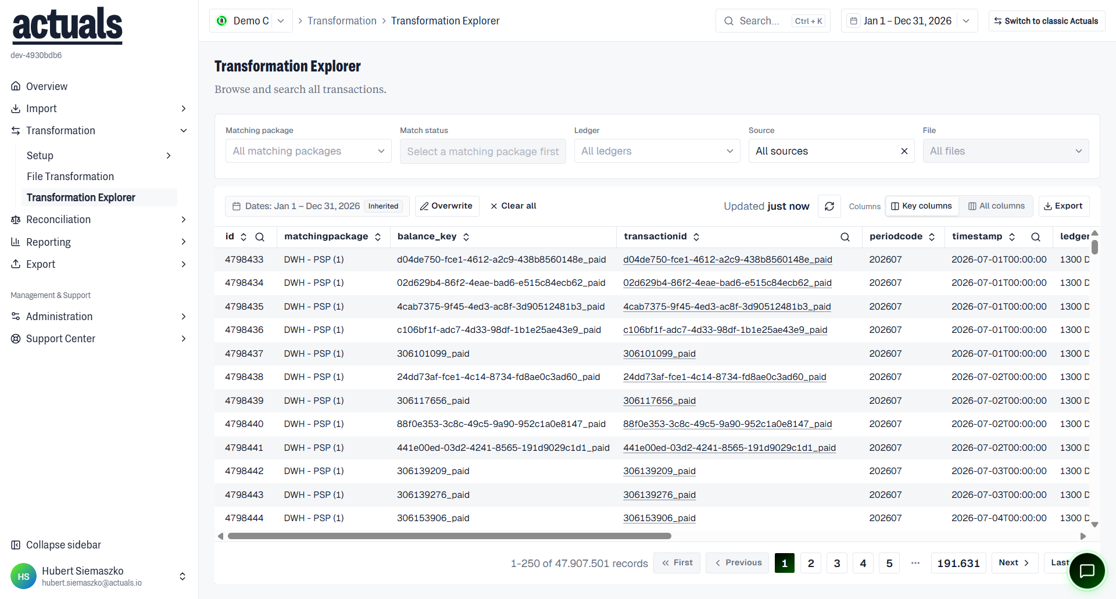This screenshot has width=1116, height=599.
Task: Focus the Search field
Action: [x=773, y=21]
